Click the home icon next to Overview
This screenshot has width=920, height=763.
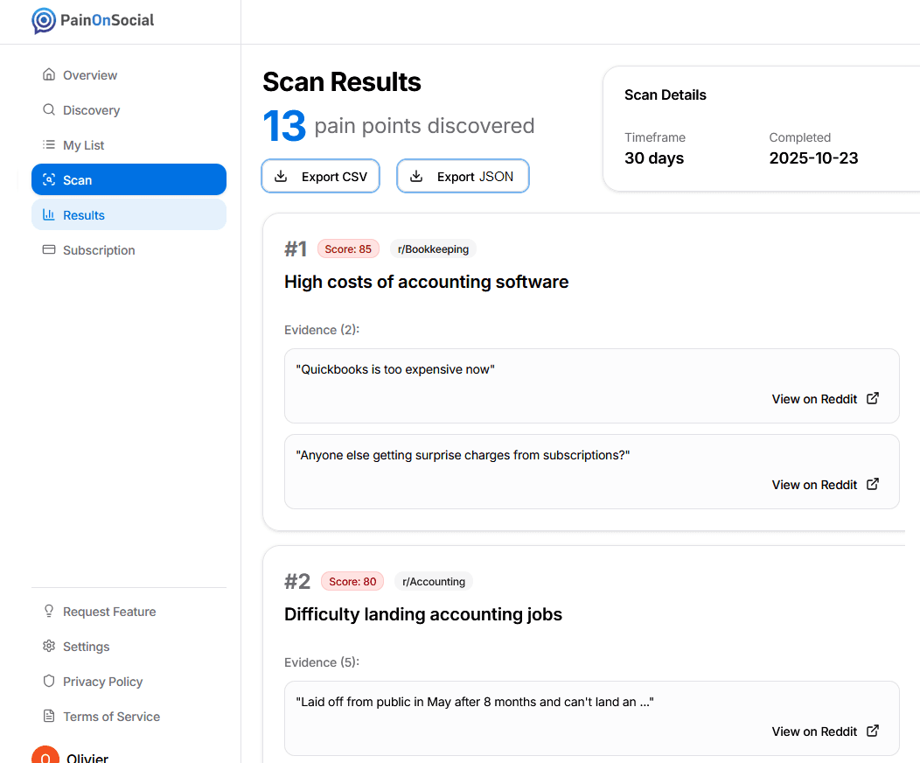48,74
